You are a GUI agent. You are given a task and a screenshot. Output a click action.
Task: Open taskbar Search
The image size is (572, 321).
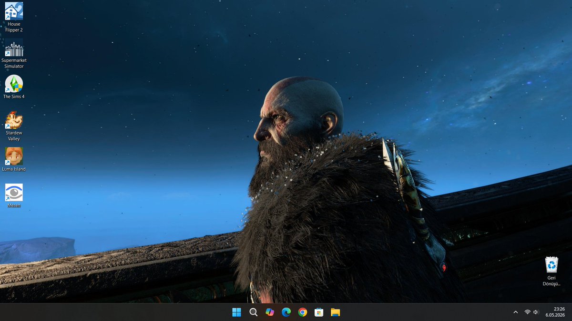(253, 312)
